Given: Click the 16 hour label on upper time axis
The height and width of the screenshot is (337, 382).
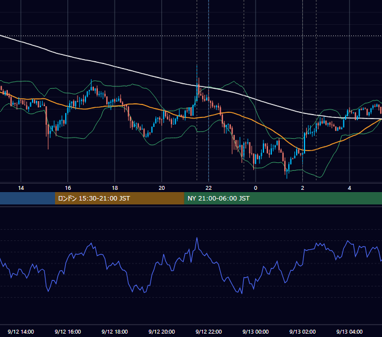Looking at the screenshot, I should click(x=68, y=188).
